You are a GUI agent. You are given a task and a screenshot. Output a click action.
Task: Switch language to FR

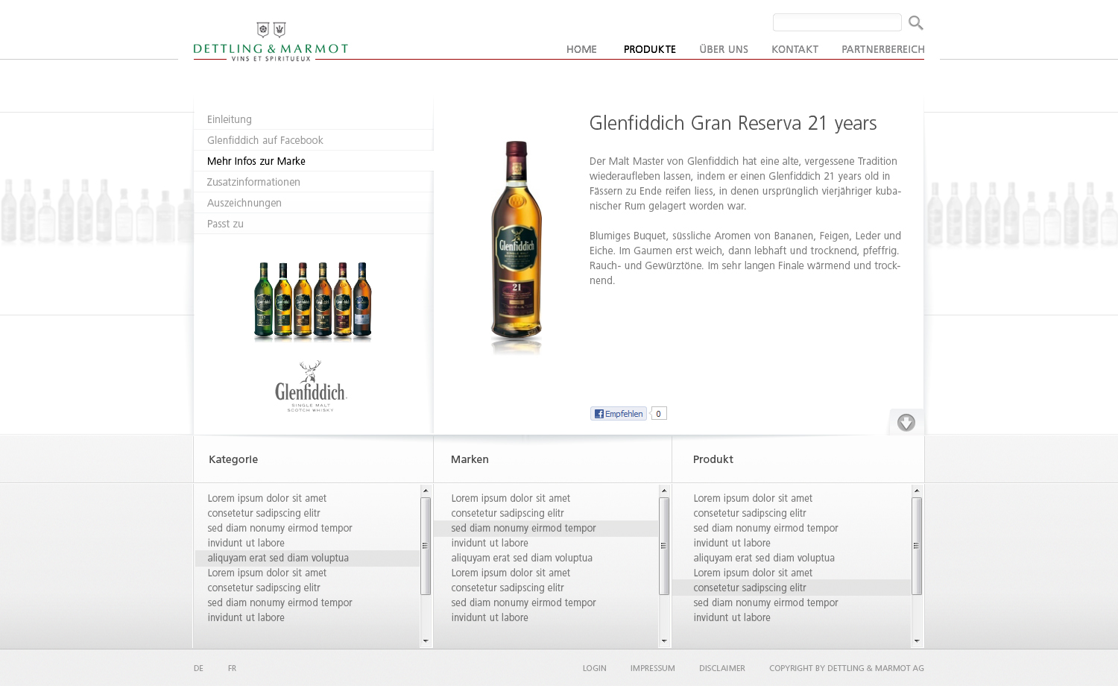(232, 668)
